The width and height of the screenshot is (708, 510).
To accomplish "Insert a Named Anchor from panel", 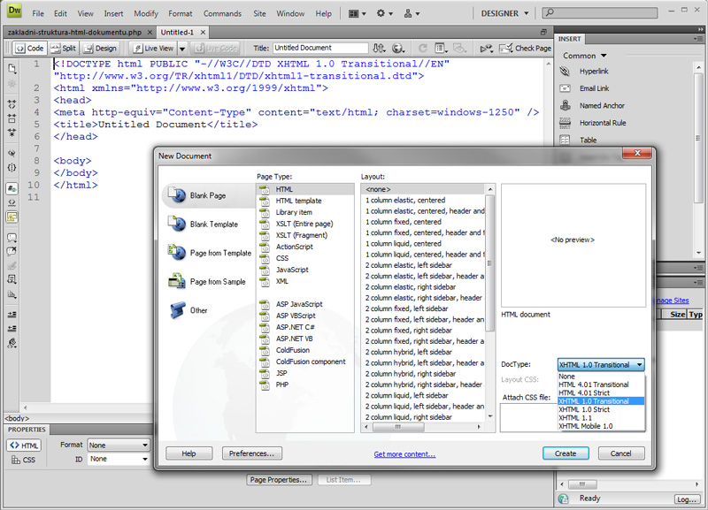I will (565, 106).
